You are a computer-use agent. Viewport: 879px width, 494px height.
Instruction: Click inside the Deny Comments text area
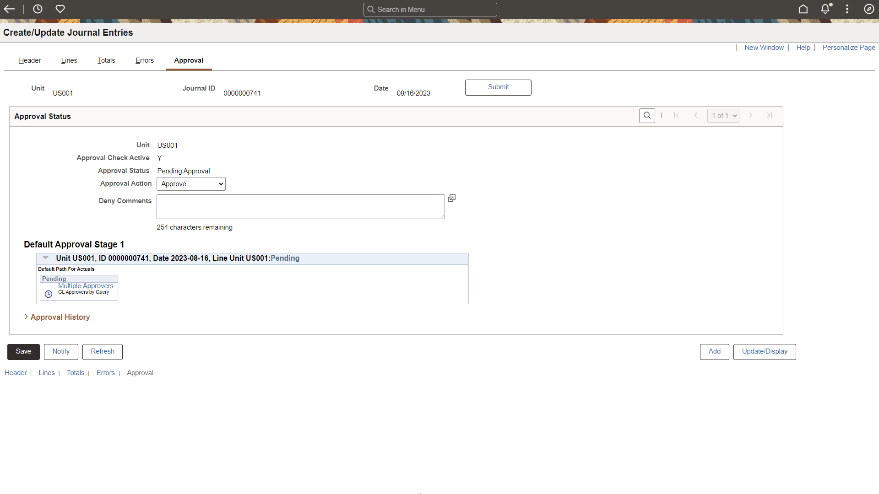[300, 206]
